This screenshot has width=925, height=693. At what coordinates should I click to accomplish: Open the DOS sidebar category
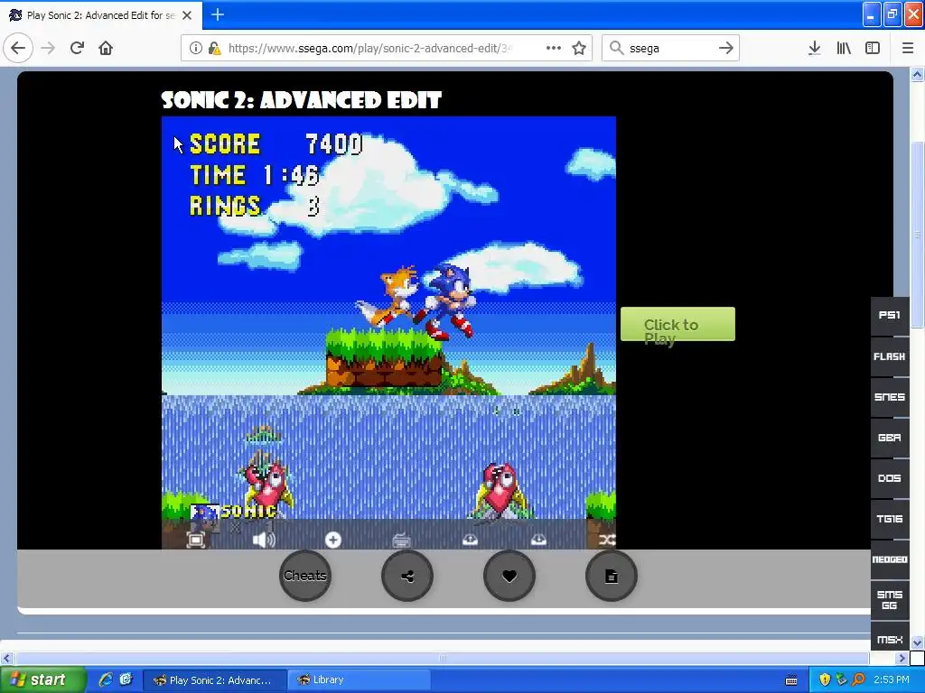(890, 478)
